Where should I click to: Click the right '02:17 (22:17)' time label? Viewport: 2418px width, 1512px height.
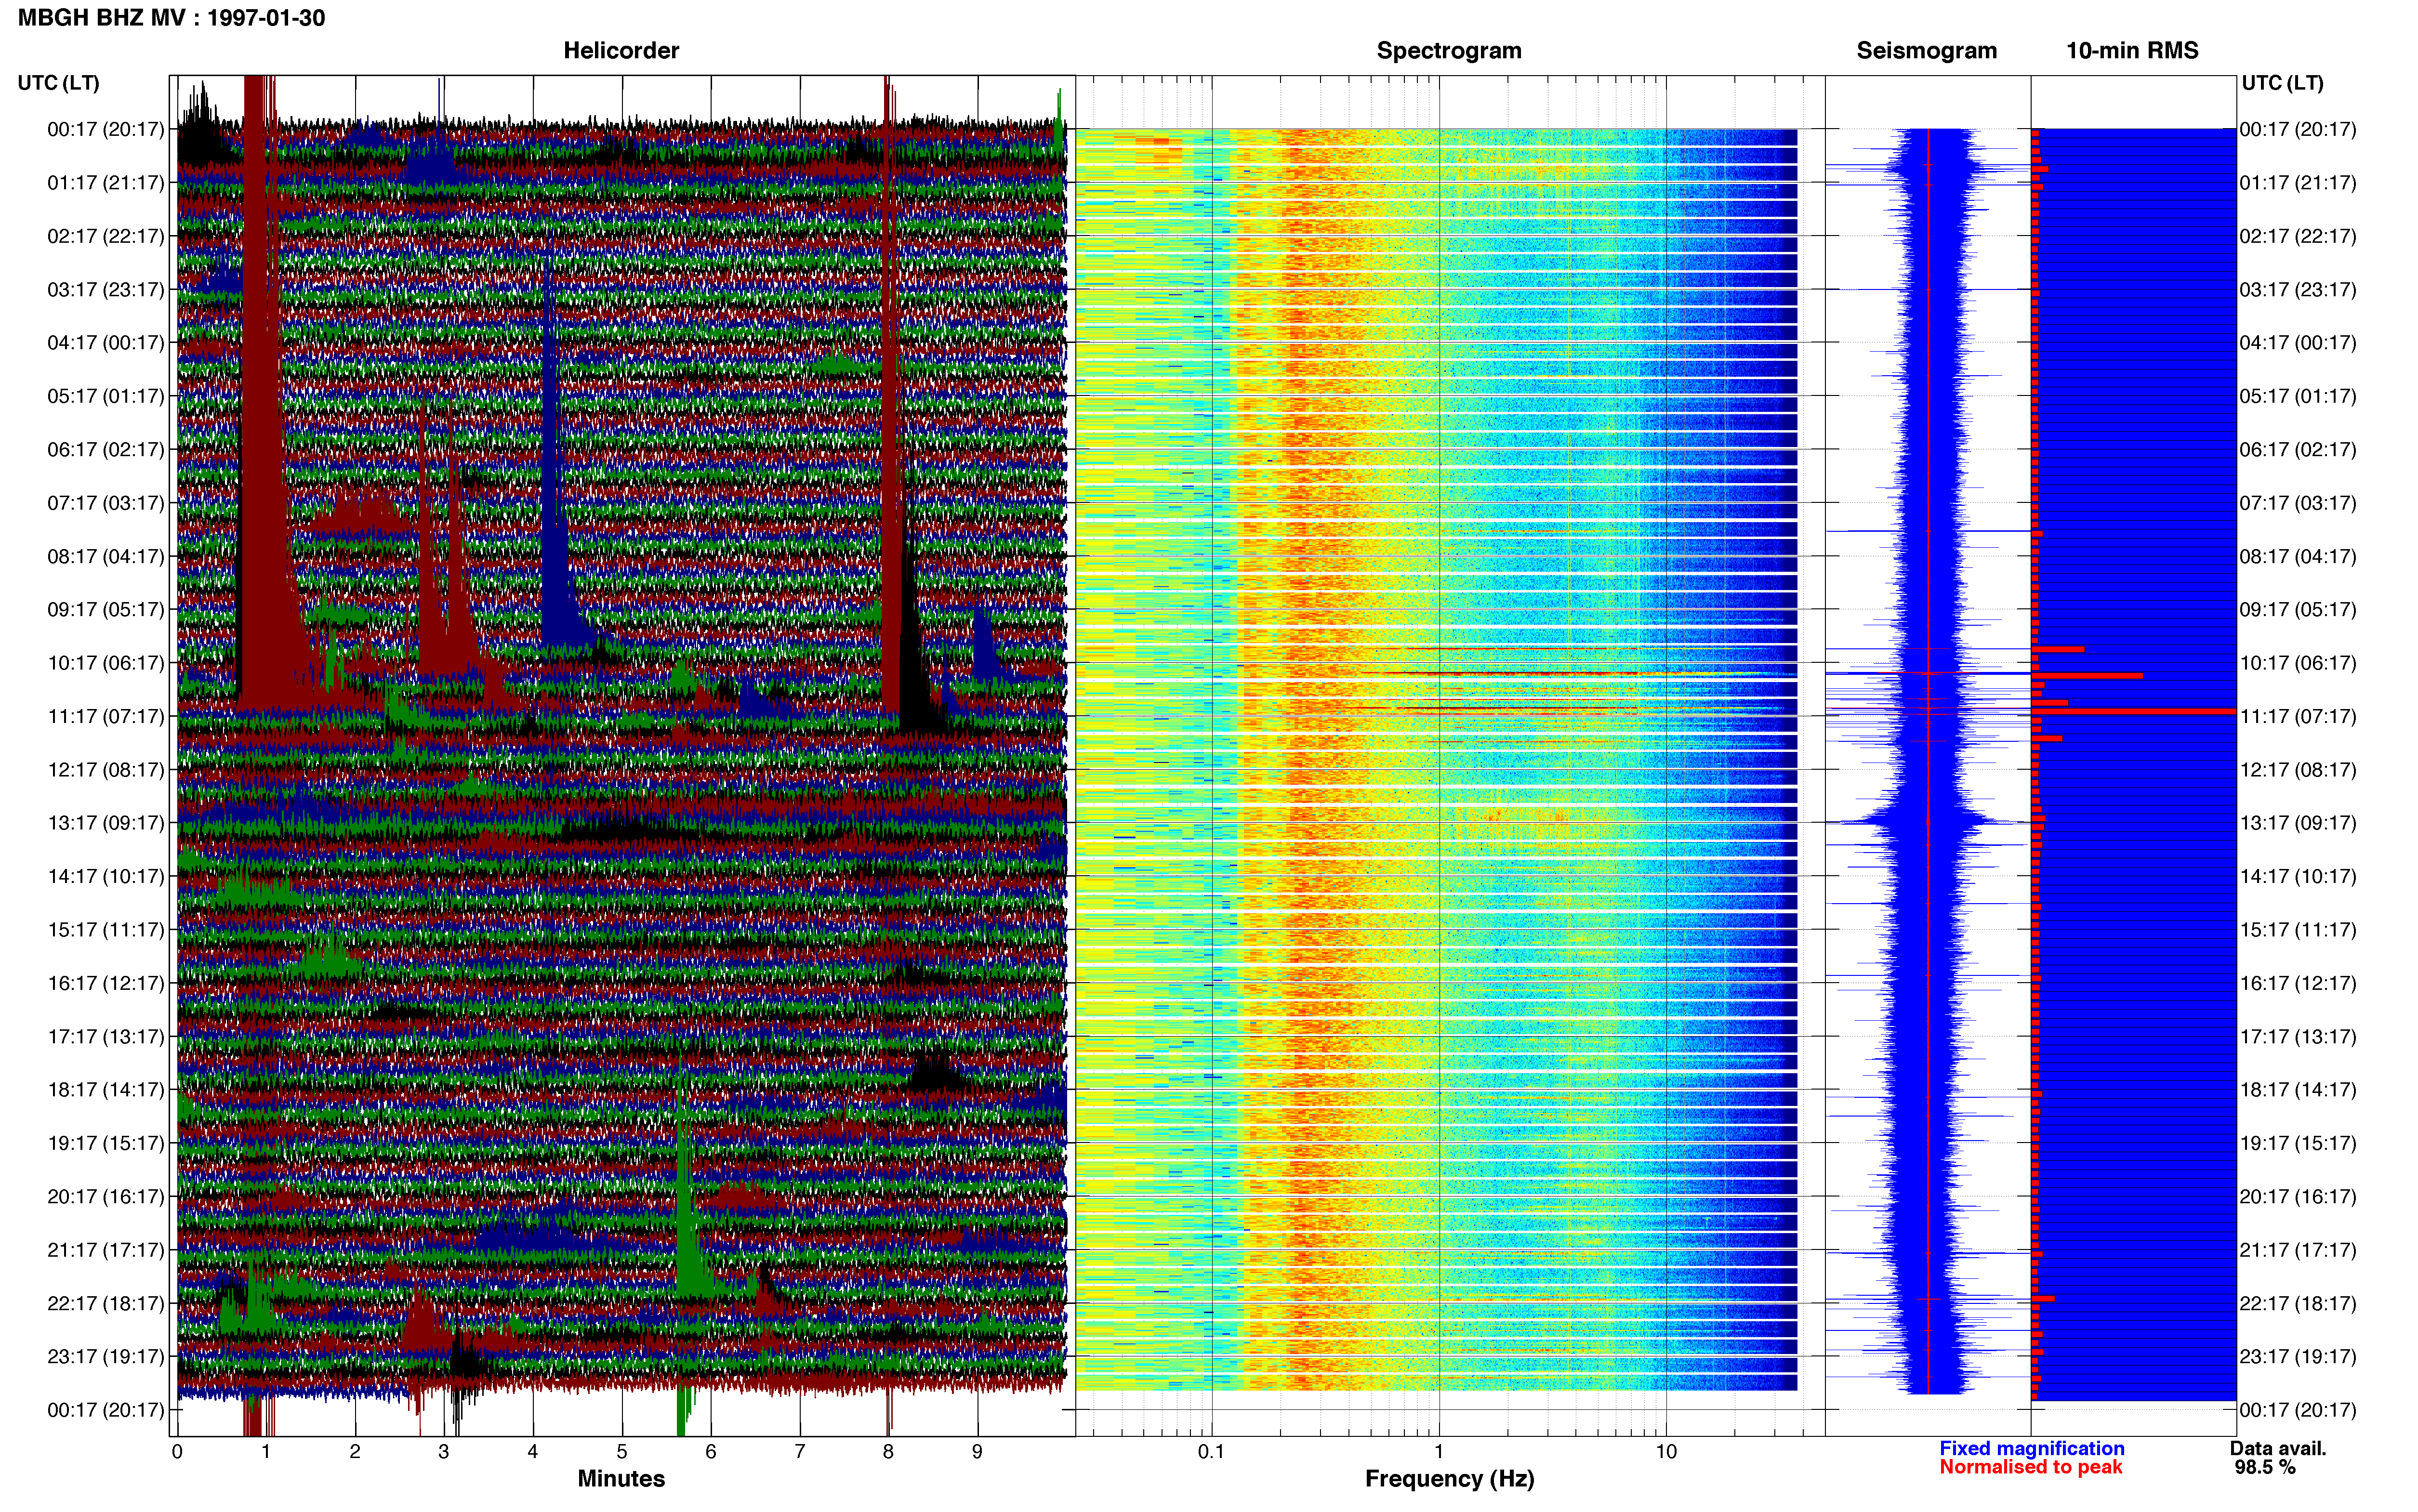tap(2298, 236)
